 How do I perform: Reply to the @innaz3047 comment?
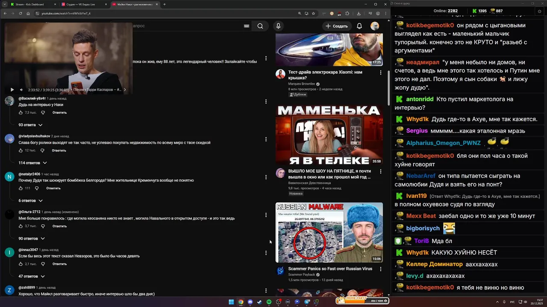pos(59,264)
